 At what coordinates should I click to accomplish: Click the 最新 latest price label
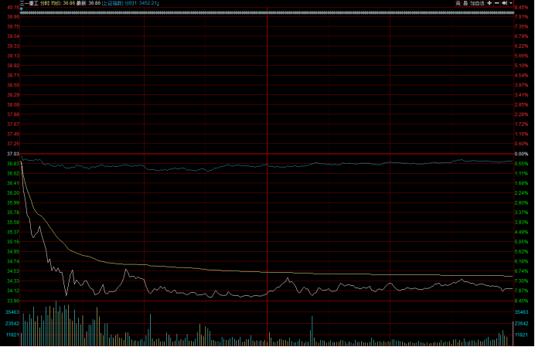[x=81, y=3]
